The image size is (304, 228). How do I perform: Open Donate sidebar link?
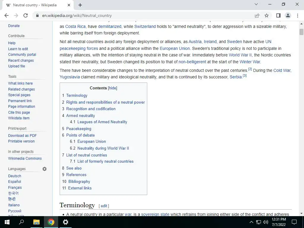coord(14,26)
